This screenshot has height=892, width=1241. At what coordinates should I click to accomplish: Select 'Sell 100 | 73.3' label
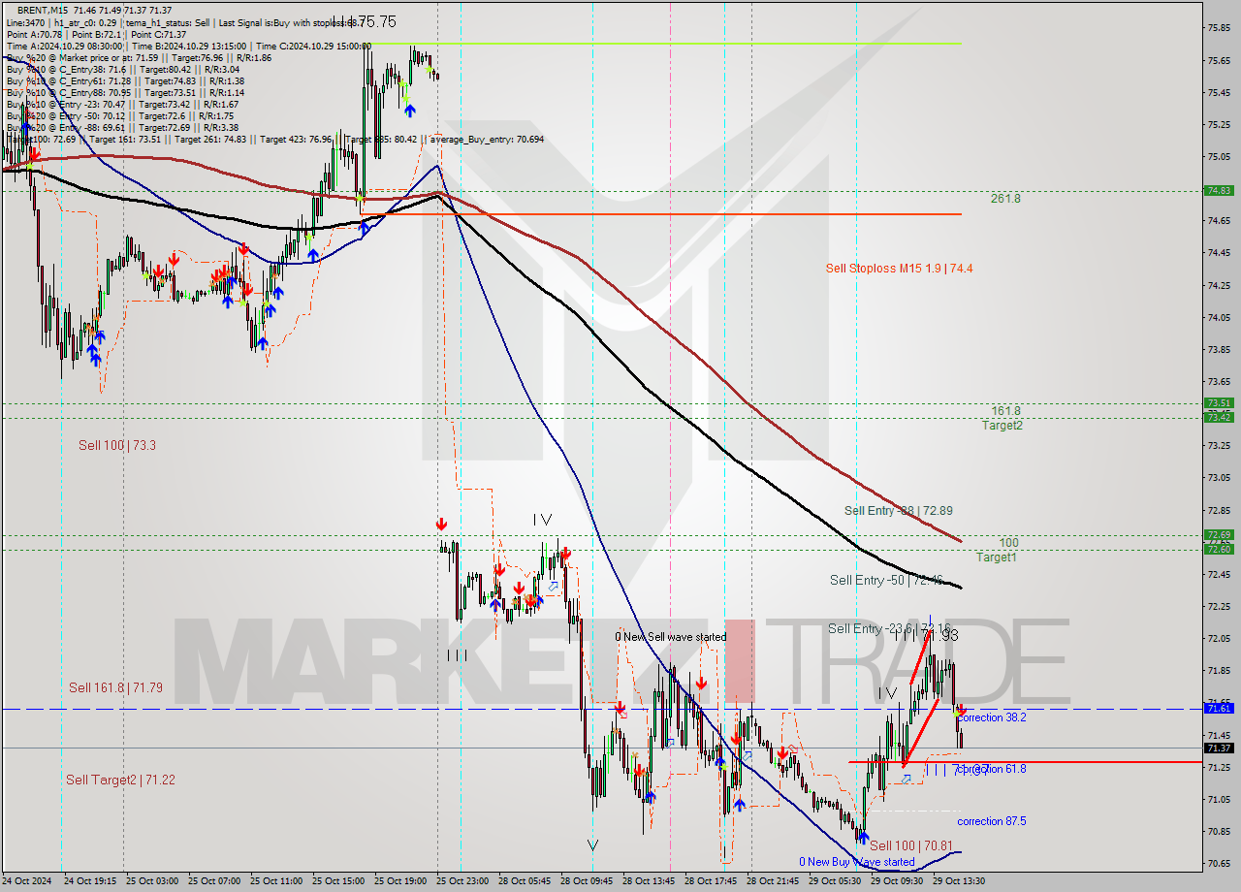[117, 445]
